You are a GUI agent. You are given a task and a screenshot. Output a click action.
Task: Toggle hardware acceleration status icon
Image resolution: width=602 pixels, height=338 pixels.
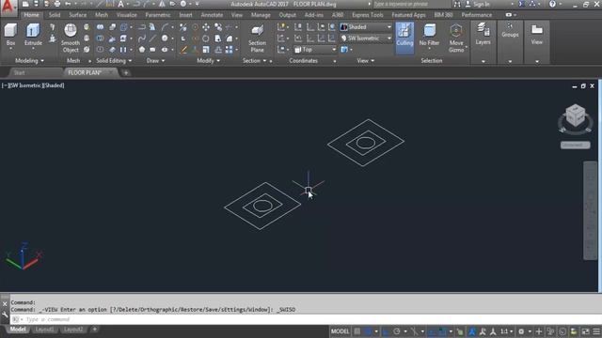pos(562,331)
